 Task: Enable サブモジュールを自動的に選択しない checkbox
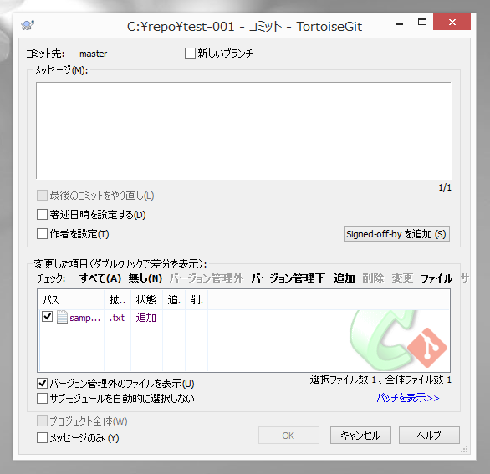[42, 399]
